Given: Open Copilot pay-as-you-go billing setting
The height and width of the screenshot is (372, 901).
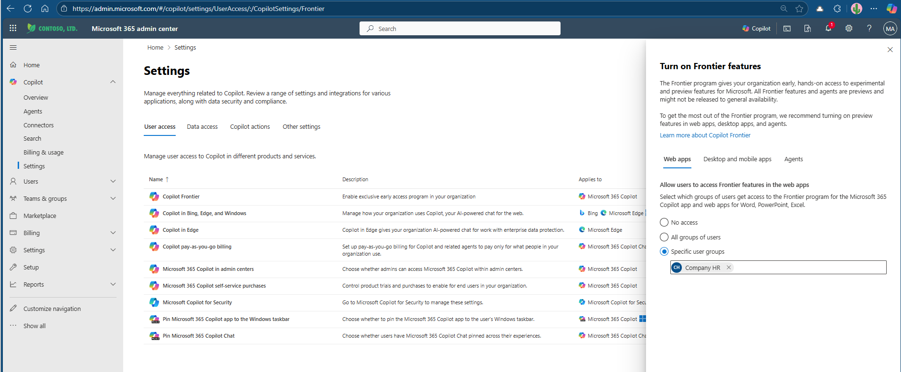Looking at the screenshot, I should [x=197, y=247].
